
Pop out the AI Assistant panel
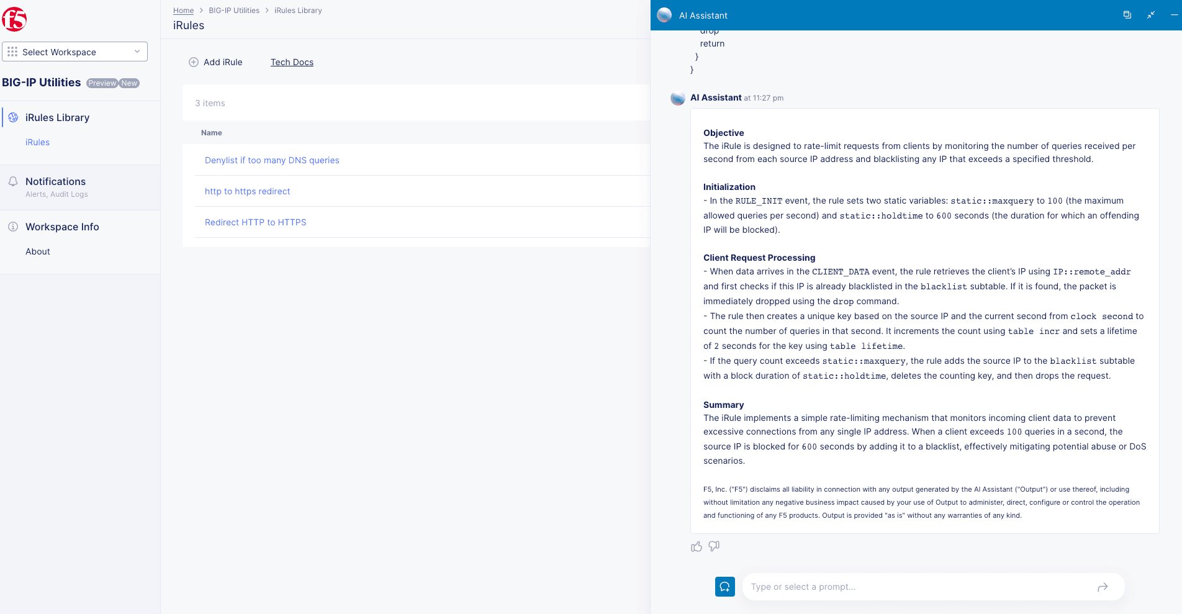coord(1127,15)
